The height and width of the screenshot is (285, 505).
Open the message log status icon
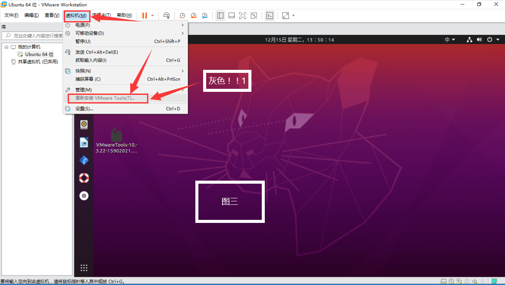[494, 282]
